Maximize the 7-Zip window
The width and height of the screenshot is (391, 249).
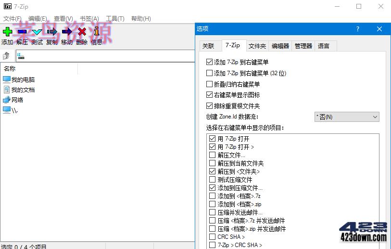(359, 6)
